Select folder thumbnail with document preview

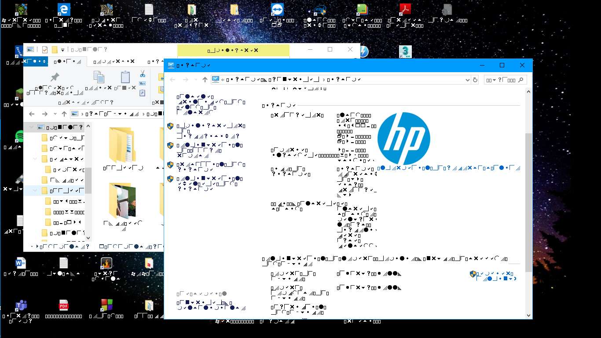tap(123, 145)
